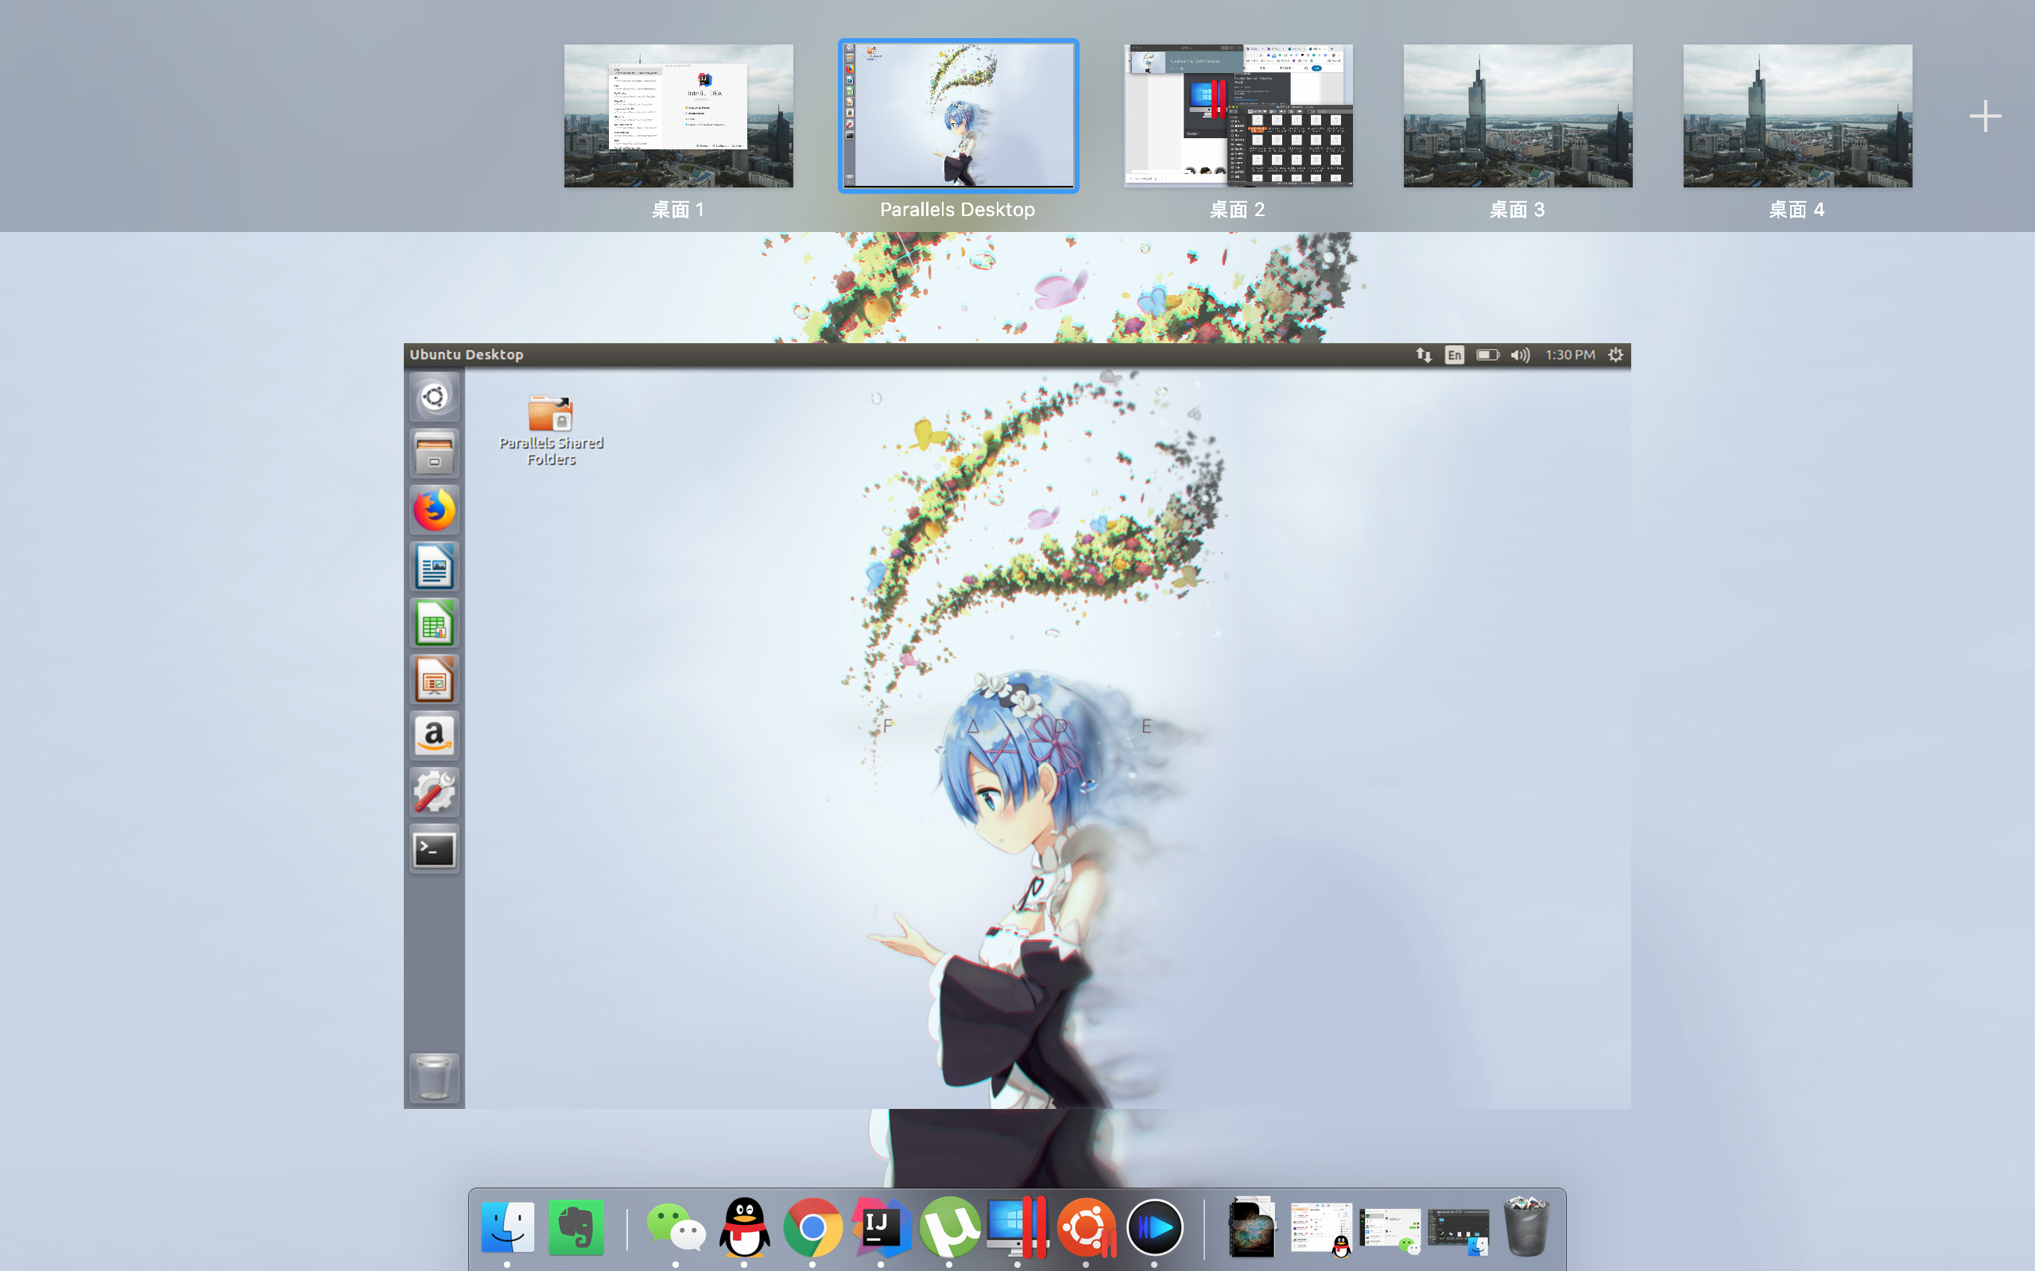Open the Ubuntu Trash in the launcher

pos(434,1076)
